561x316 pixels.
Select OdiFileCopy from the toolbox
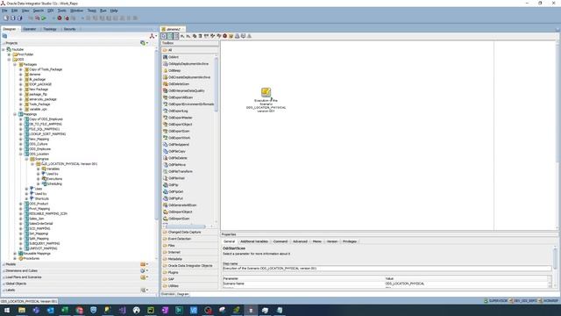point(177,151)
